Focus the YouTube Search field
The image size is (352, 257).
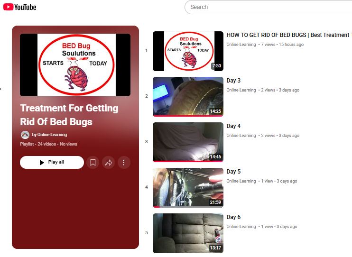(x=268, y=7)
